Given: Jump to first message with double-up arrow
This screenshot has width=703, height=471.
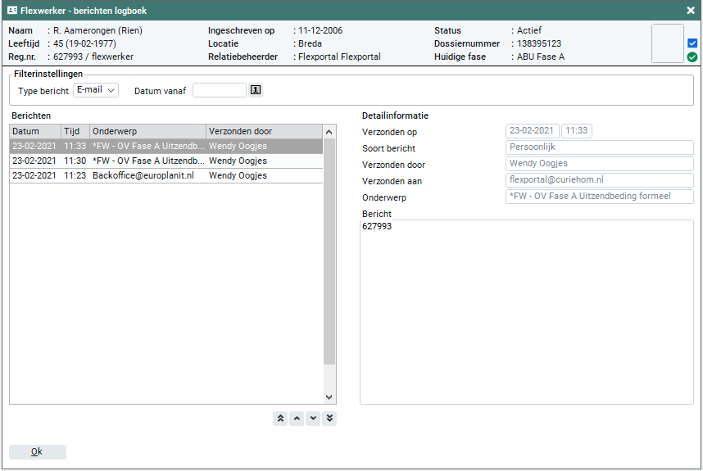Looking at the screenshot, I should (x=280, y=419).
